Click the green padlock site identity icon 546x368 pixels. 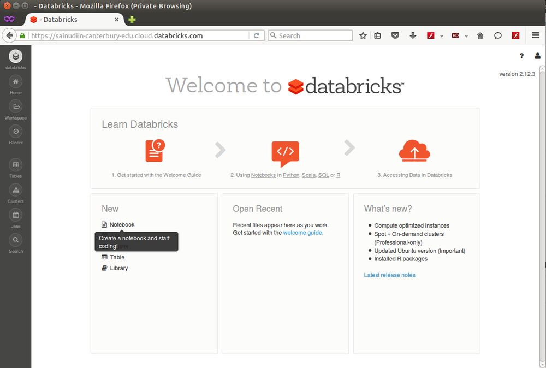(x=22, y=35)
